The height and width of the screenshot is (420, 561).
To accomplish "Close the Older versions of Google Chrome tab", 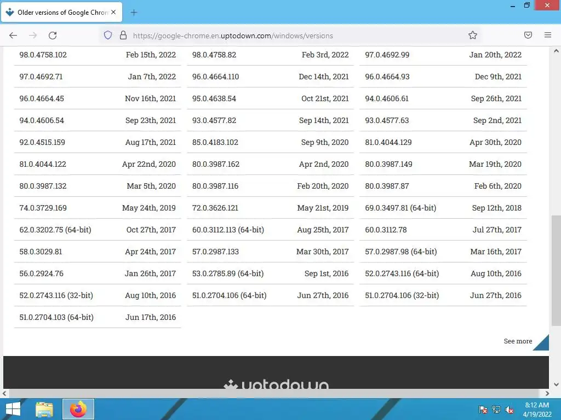I will point(113,12).
